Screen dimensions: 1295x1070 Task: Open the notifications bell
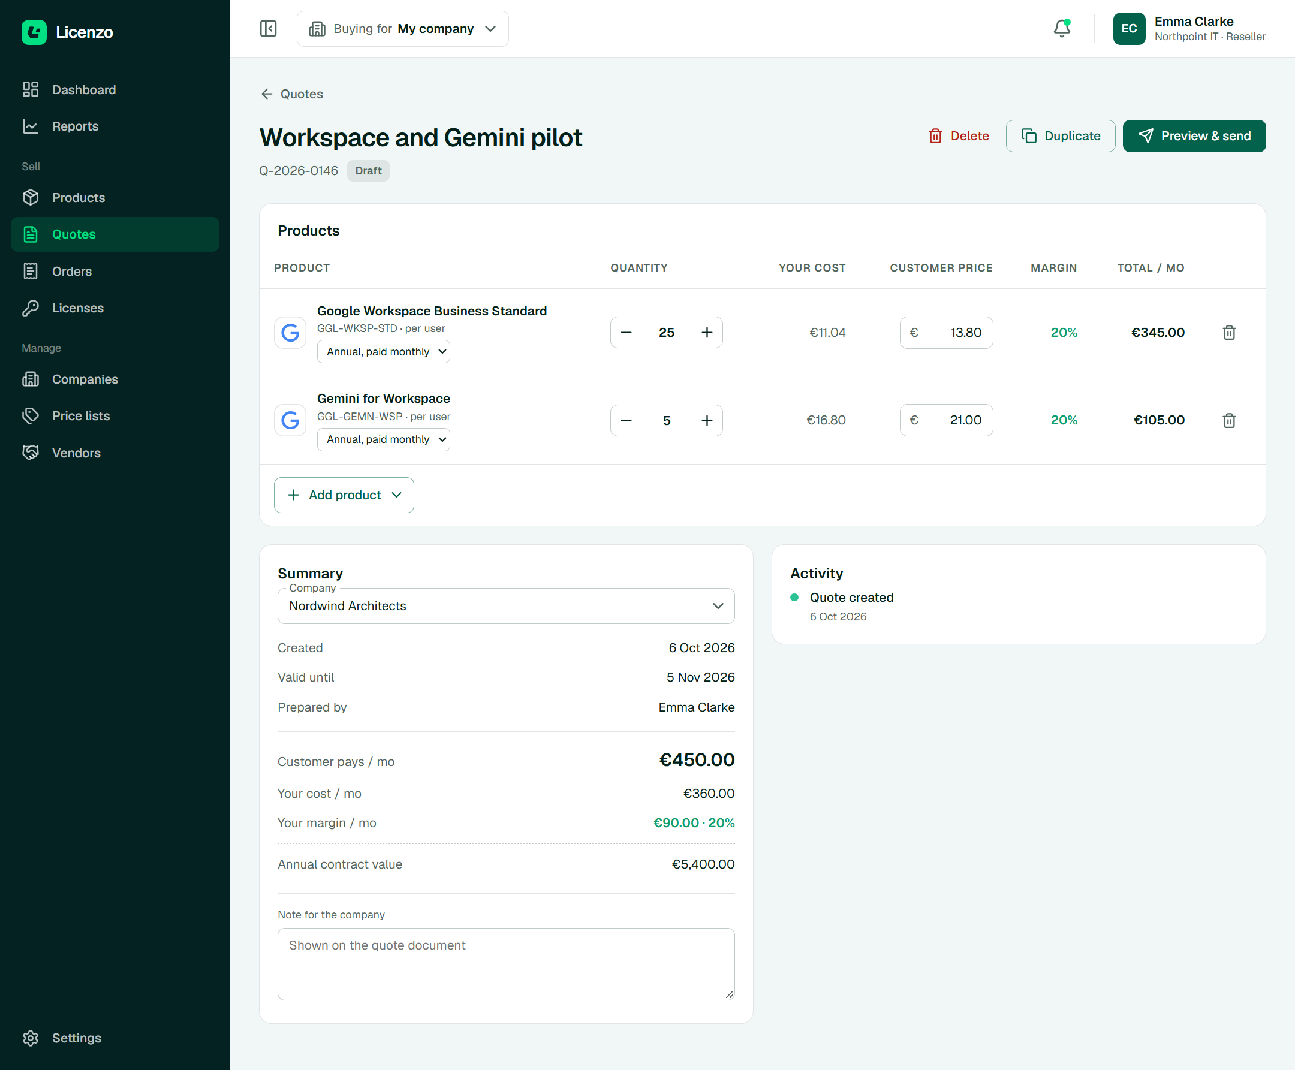(1061, 28)
